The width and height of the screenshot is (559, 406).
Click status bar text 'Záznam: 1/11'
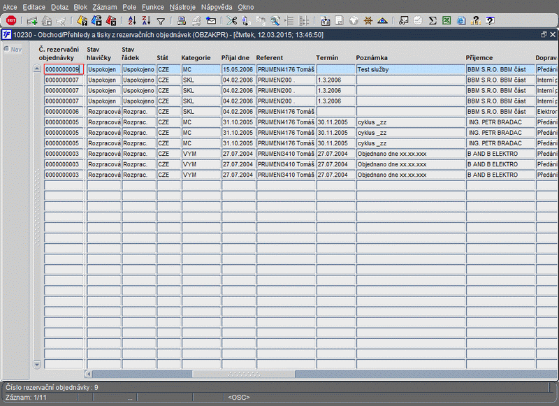coord(26,397)
